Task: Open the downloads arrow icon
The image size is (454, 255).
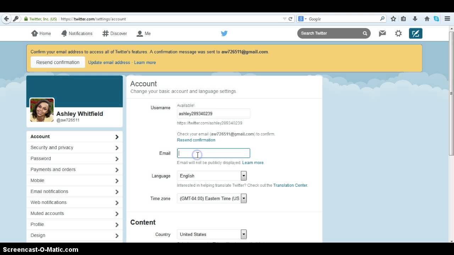Action: point(415,19)
